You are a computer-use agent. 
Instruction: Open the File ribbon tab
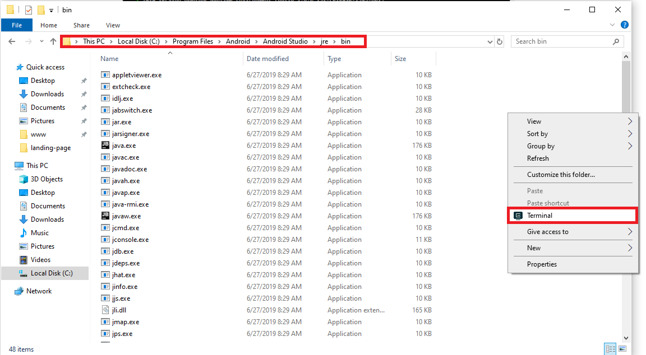pos(17,25)
